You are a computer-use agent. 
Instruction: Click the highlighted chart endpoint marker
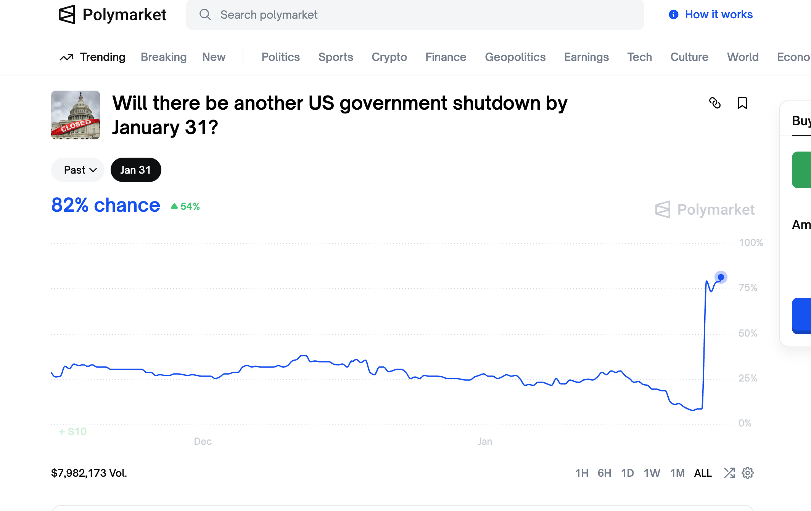coord(721,278)
